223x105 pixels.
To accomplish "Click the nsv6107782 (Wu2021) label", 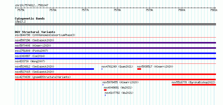I will tap(119, 93).
